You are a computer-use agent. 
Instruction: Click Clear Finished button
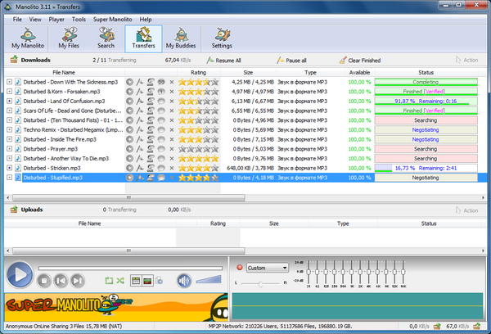pyautogui.click(x=360, y=60)
